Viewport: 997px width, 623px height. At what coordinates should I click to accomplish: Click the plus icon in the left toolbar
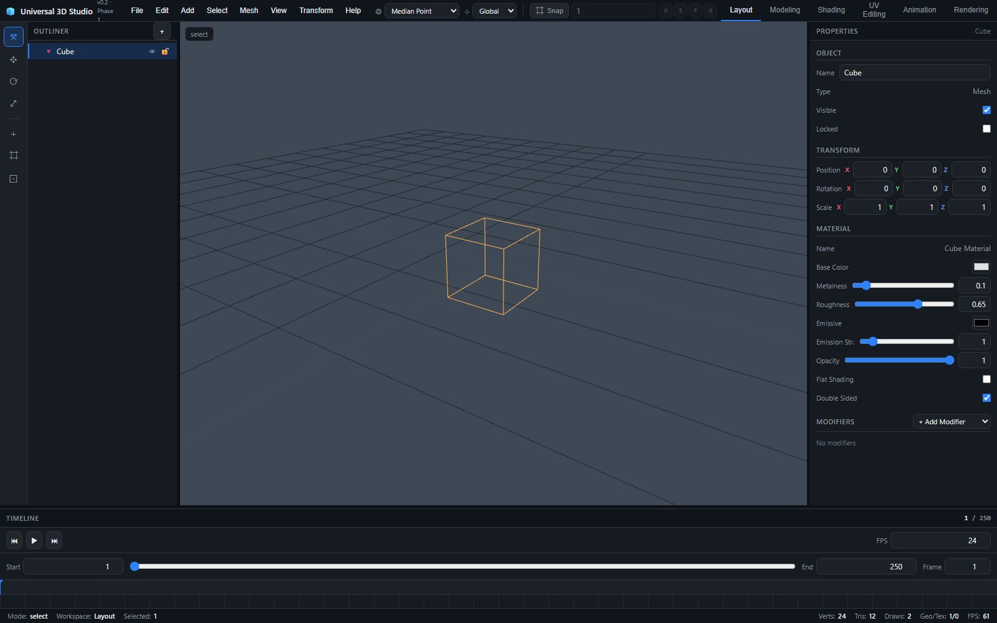tap(14, 134)
